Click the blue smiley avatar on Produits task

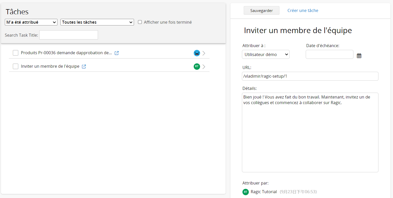197,53
